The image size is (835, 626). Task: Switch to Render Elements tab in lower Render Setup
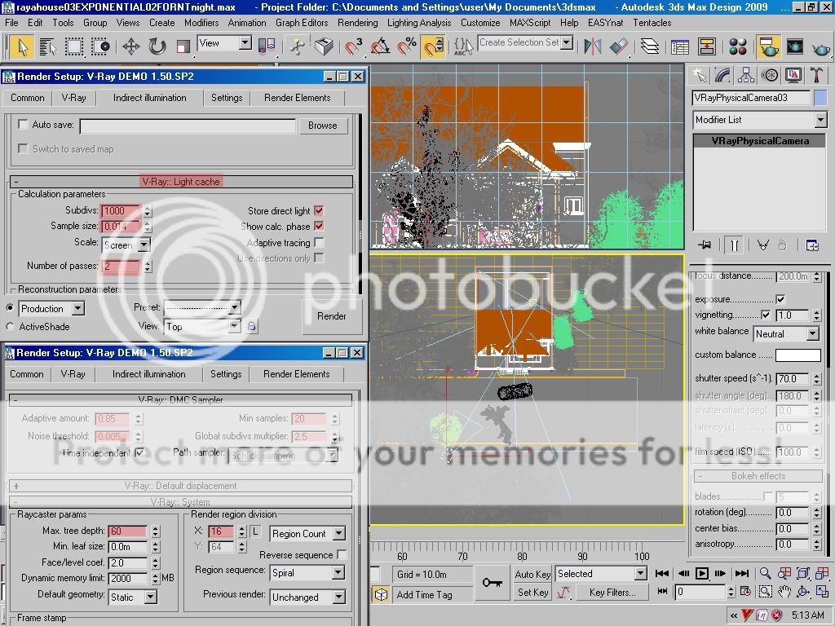297,374
